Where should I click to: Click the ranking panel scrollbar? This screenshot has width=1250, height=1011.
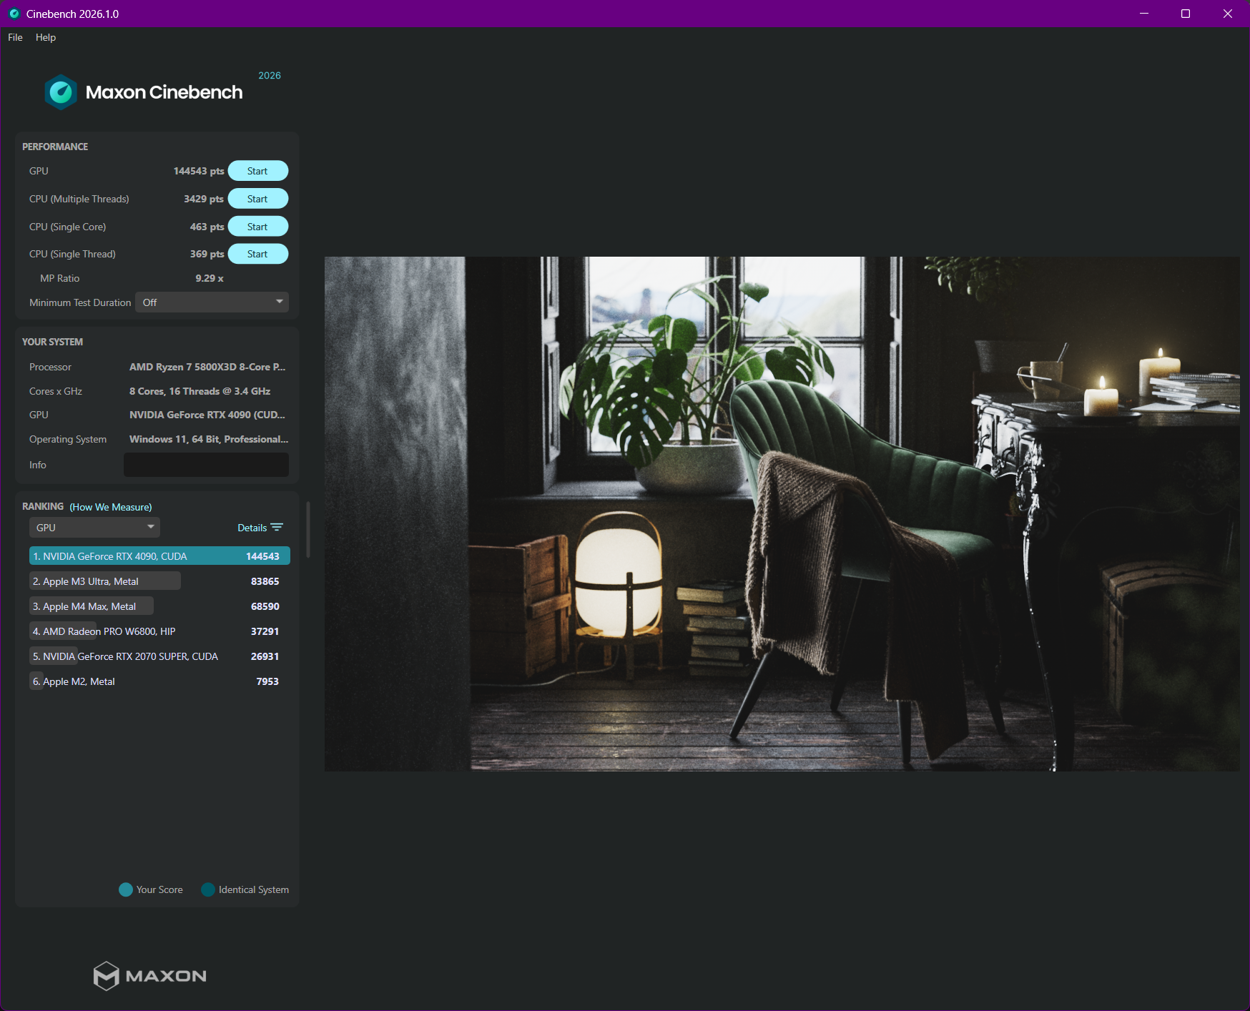(x=308, y=529)
